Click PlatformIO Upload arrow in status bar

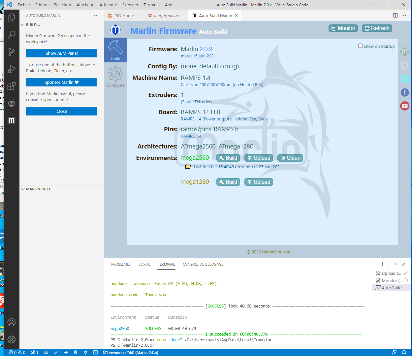(x=66, y=352)
